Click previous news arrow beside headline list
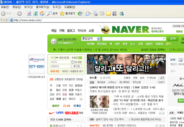Screen dimensions: 184x127 point(160,113)
